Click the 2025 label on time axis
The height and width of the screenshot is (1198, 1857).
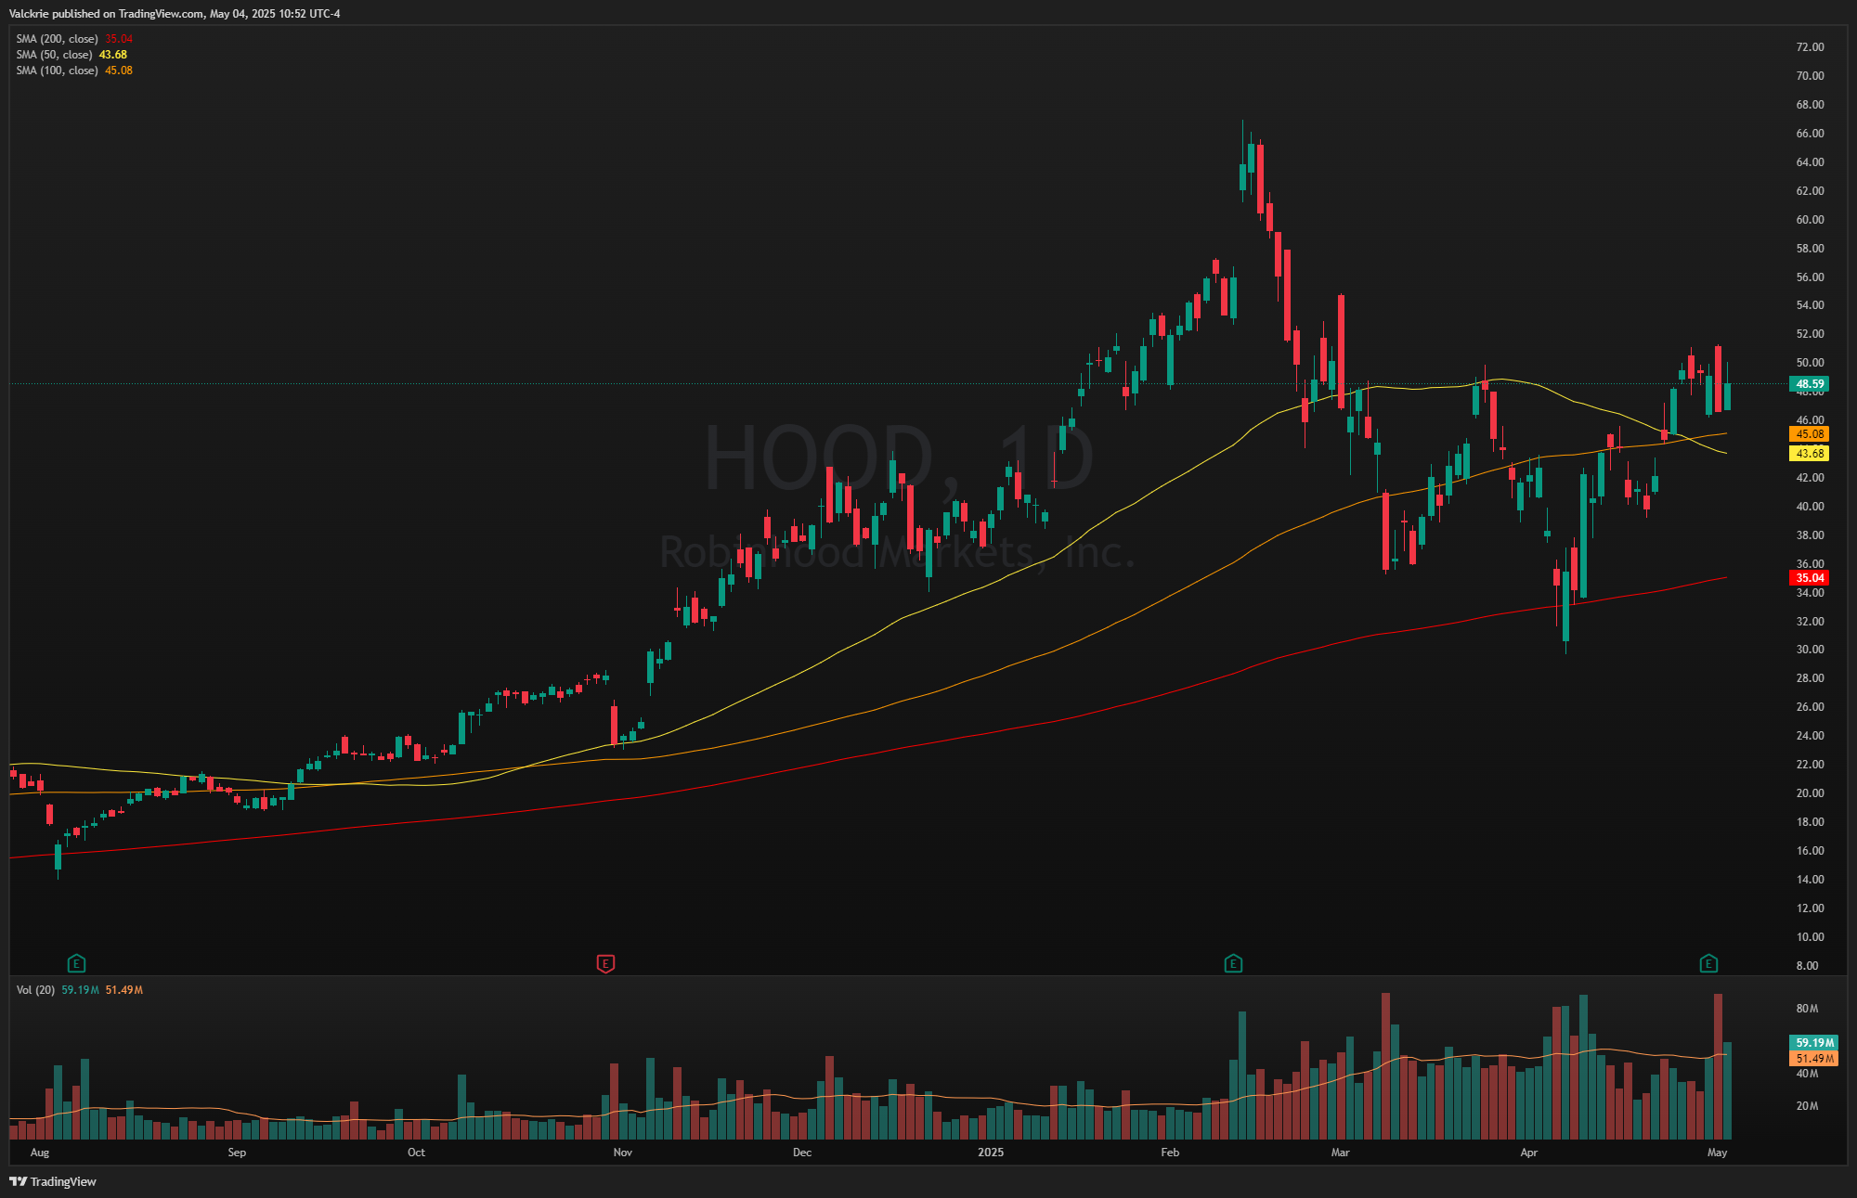(x=991, y=1153)
